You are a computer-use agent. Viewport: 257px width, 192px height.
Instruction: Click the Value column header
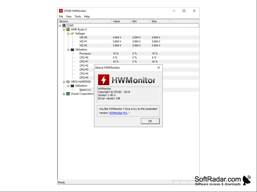click(121, 21)
